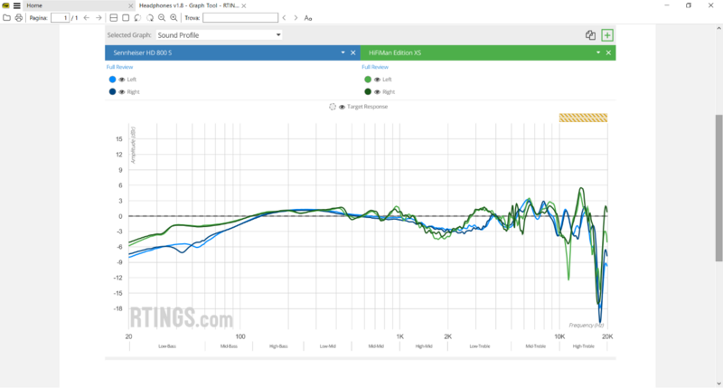Screen dimensions: 723x388
Task: Click the copy graph link icon
Action: 590,35
